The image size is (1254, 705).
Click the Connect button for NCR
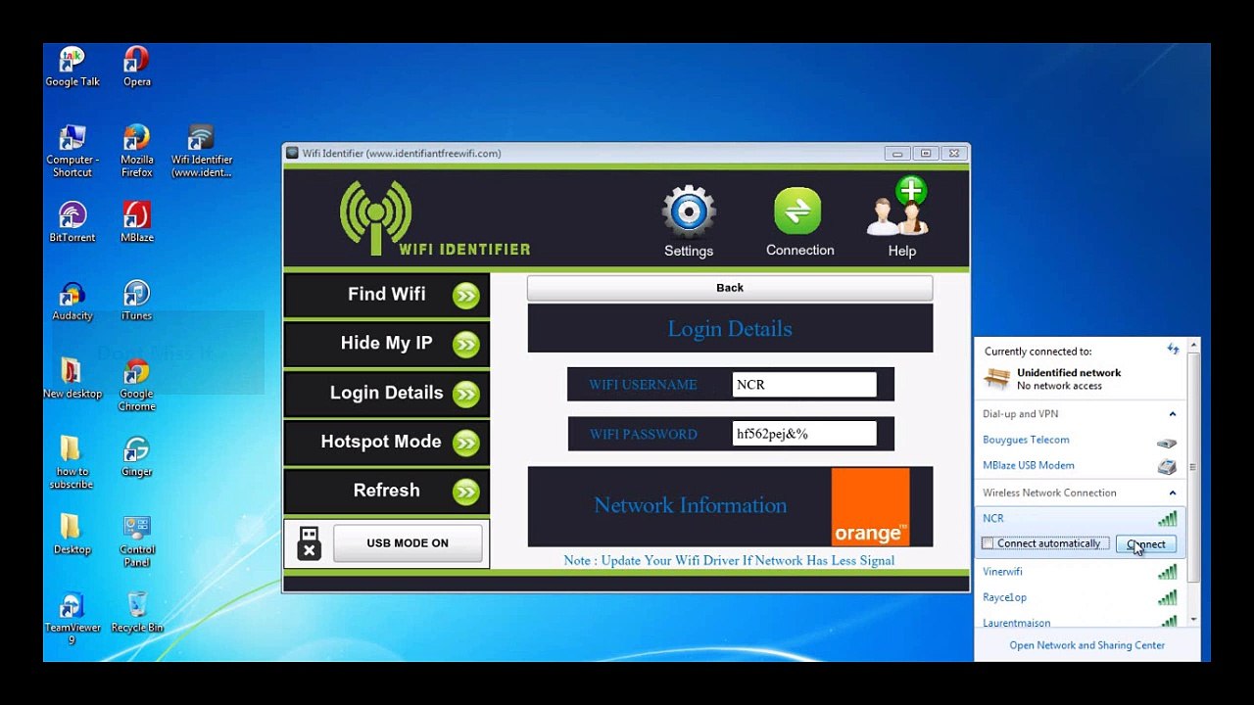click(1146, 544)
